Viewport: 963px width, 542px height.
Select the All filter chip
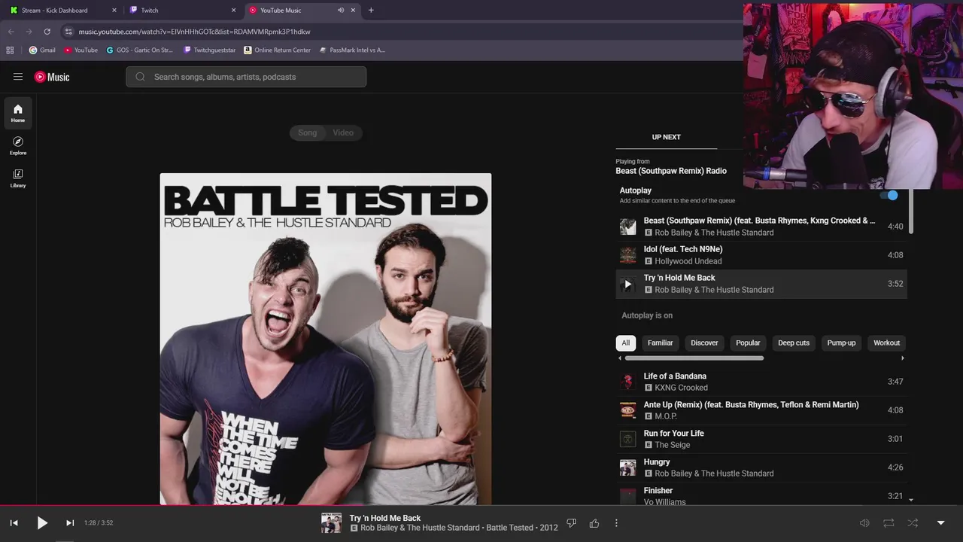[x=625, y=343]
